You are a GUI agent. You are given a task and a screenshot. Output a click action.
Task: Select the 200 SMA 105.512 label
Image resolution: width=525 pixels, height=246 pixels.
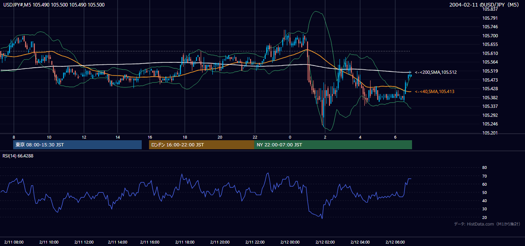tap(436, 72)
